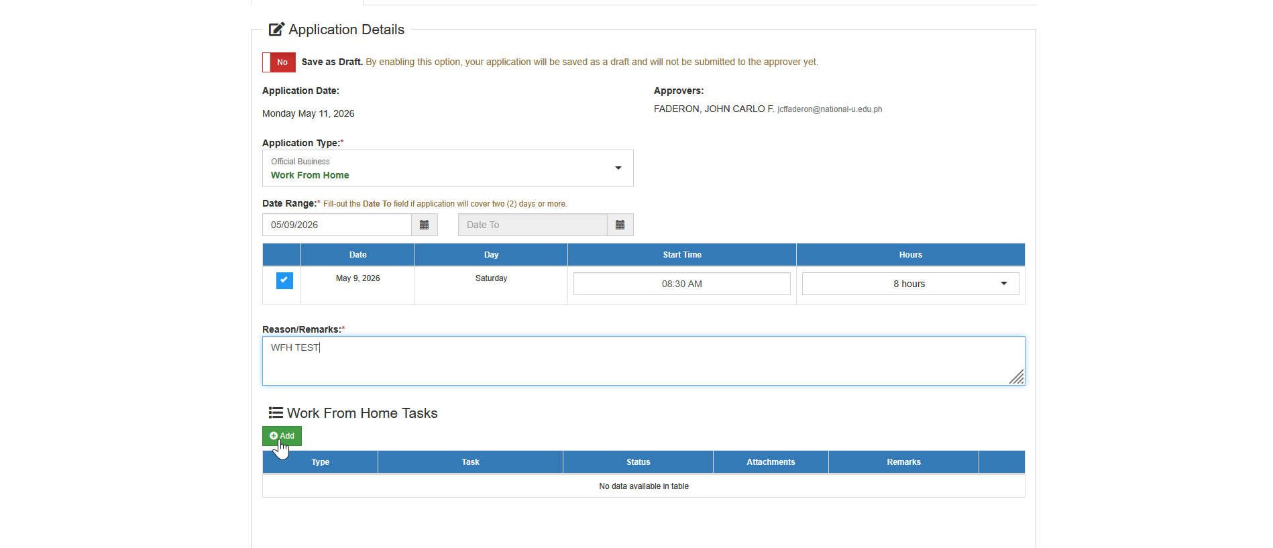The height and width of the screenshot is (548, 1273).
Task: Add a new Work From Home task
Action: [282, 436]
